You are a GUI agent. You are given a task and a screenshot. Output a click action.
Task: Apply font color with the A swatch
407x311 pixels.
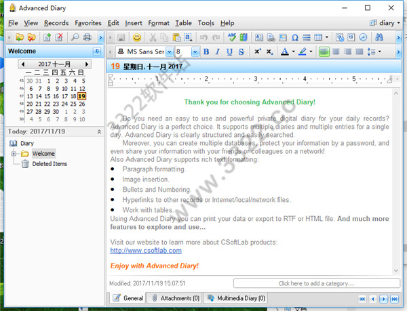tap(285, 51)
